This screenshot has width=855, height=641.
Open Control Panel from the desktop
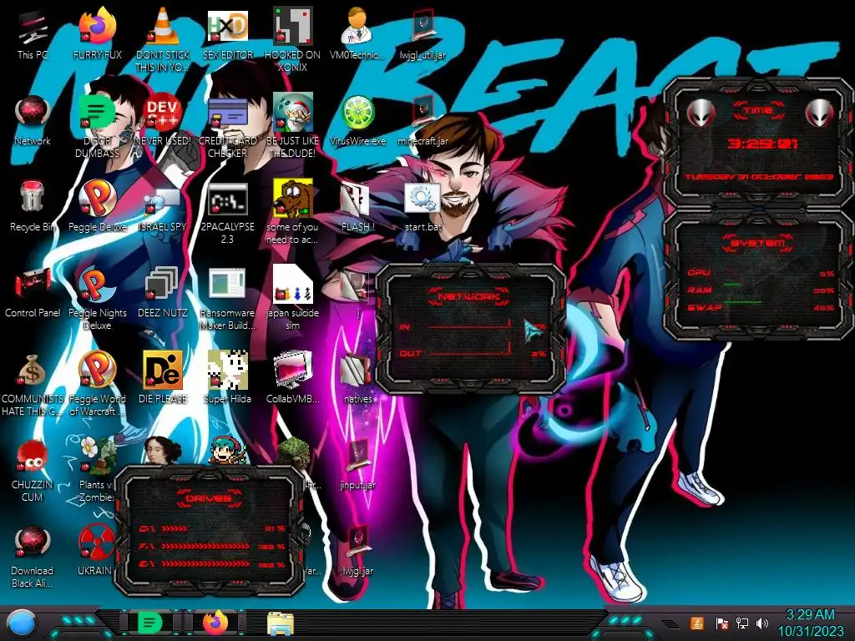click(33, 293)
